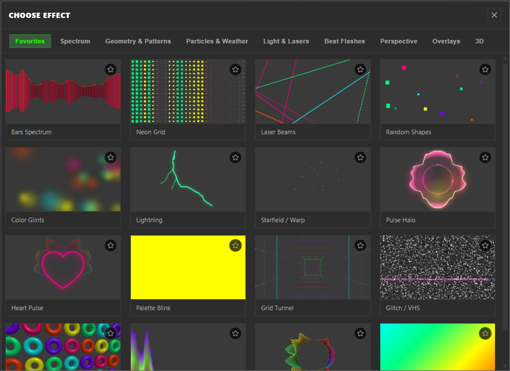Choose the Bars Spectrum thumbnail

[x=63, y=91]
